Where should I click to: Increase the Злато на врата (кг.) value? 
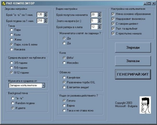[x=99, y=20]
